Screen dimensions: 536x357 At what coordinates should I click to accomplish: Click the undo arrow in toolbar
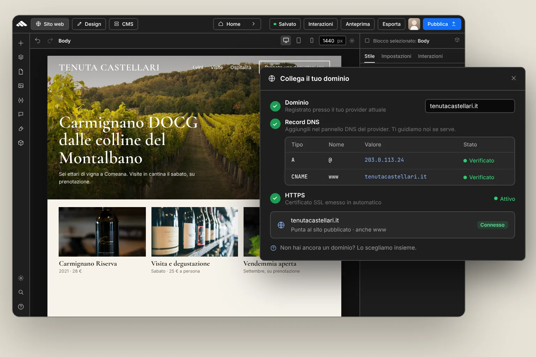pyautogui.click(x=38, y=41)
